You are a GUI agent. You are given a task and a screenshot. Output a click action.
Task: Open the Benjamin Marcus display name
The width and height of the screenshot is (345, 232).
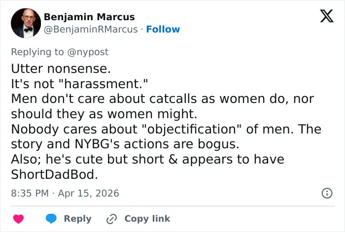coord(89,17)
